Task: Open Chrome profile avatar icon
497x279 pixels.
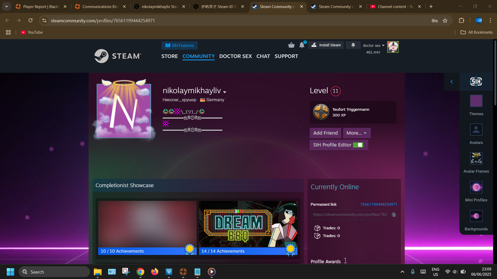Action: [479, 20]
